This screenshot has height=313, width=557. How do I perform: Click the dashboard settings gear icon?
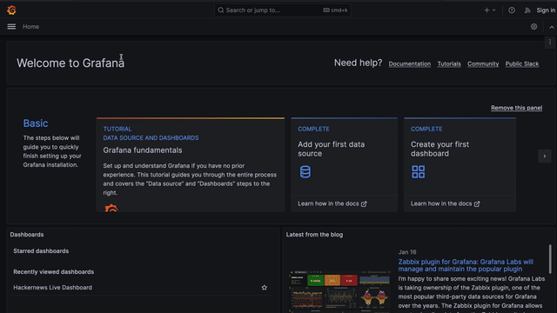534,27
